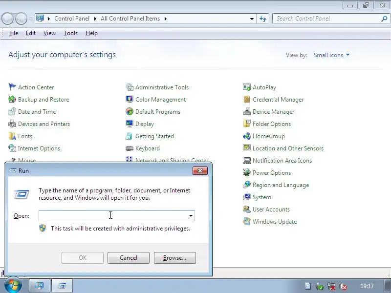Switch to Control Panel taskbar button

point(40,286)
